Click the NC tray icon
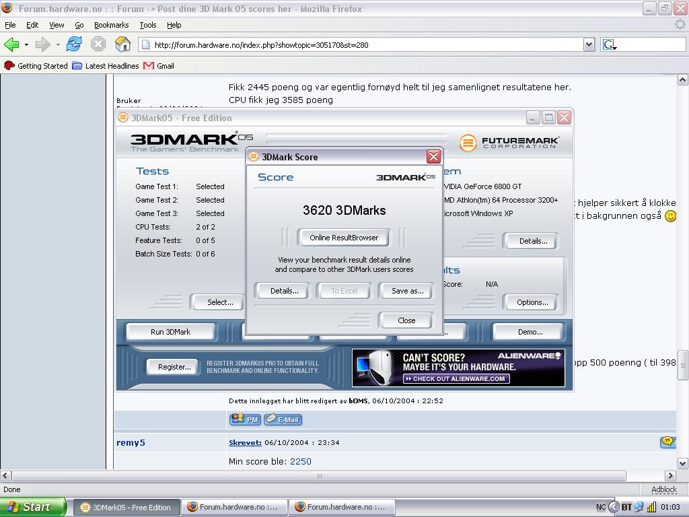689x517 pixels. [x=600, y=508]
